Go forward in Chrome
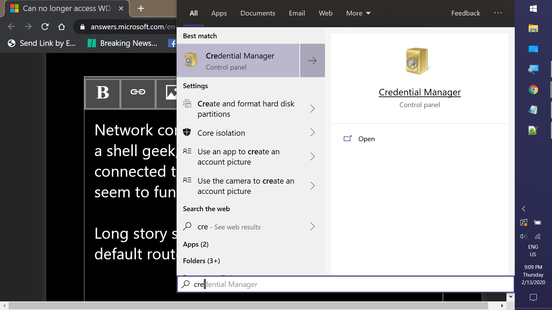The height and width of the screenshot is (310, 552). 28,27
